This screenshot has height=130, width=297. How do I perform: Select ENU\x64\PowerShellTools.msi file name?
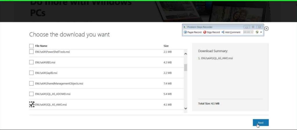pyautogui.click(x=52, y=52)
